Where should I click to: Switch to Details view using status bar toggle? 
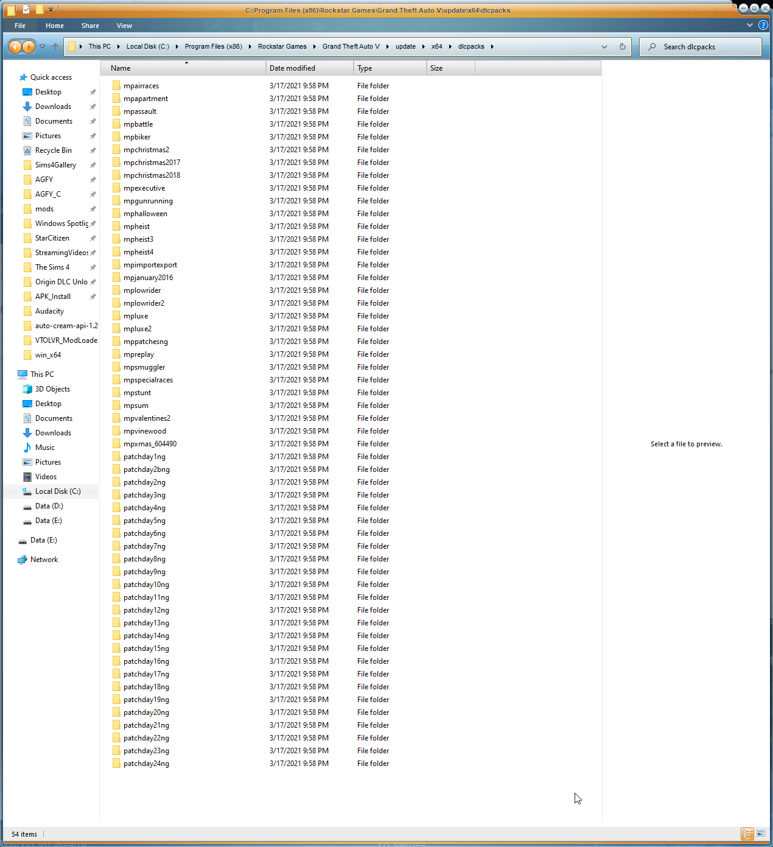pos(747,834)
